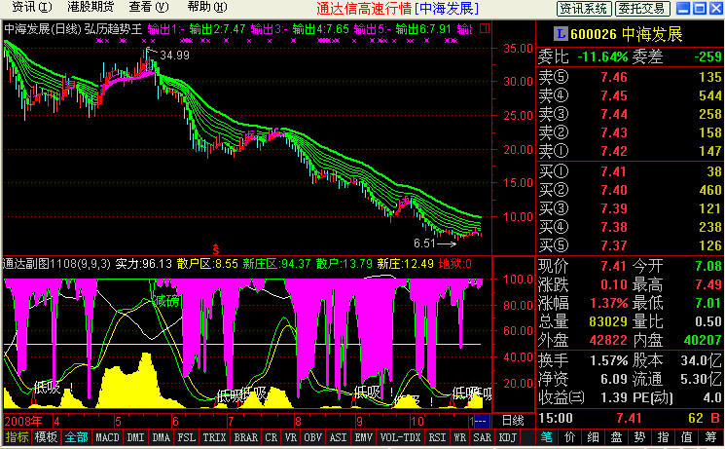Click the 换手 1.57% value

608,360
